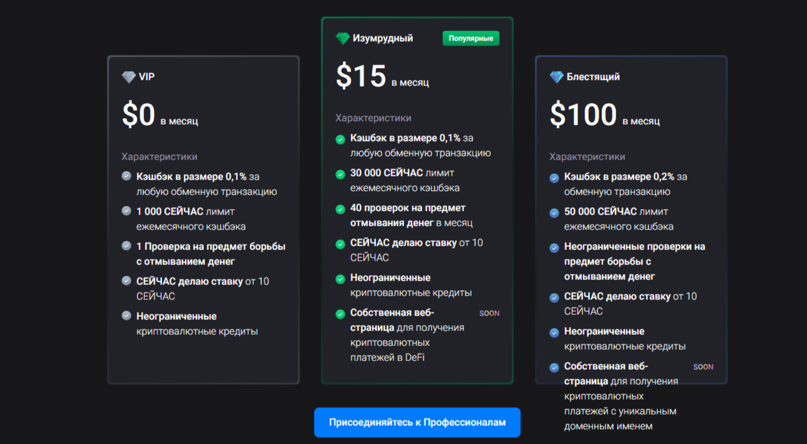Click Кэшбэк в размере 0,2% feature text
The height and width of the screenshot is (444, 807).
(x=626, y=184)
